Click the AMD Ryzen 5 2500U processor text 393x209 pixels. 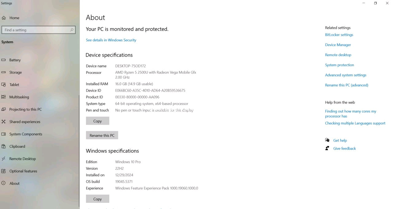tap(156, 75)
